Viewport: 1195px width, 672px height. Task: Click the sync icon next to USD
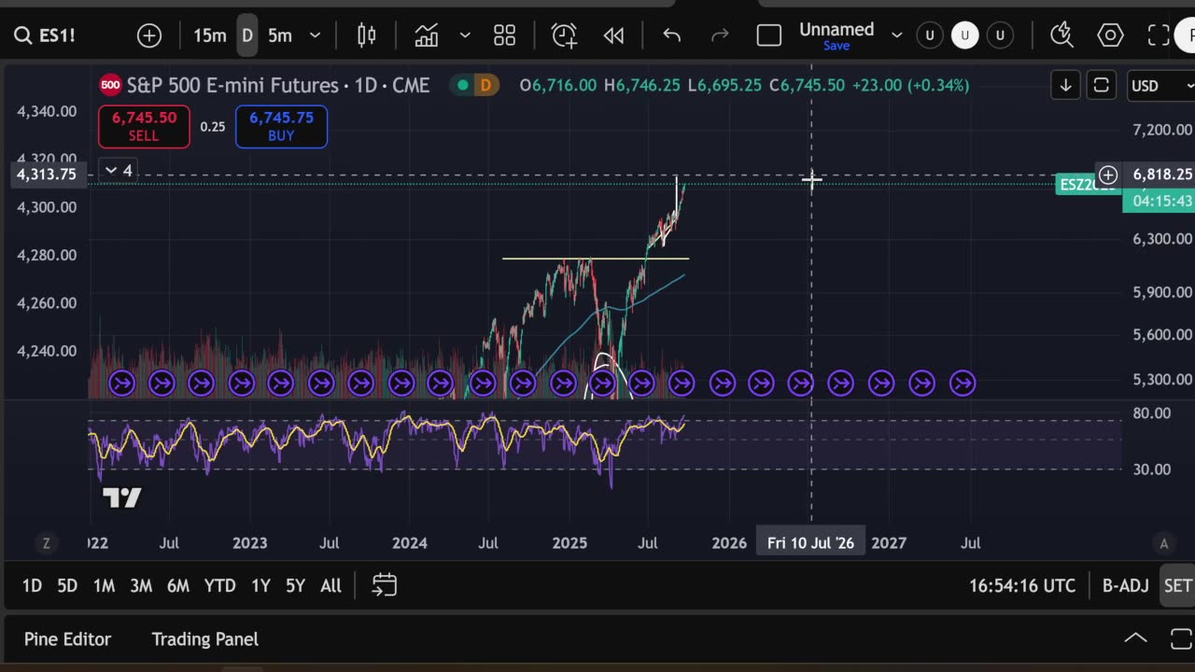coord(1102,86)
